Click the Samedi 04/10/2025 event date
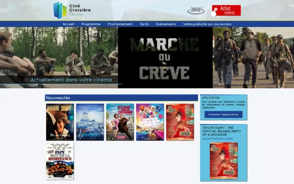The image size is (294, 184). 218,139
